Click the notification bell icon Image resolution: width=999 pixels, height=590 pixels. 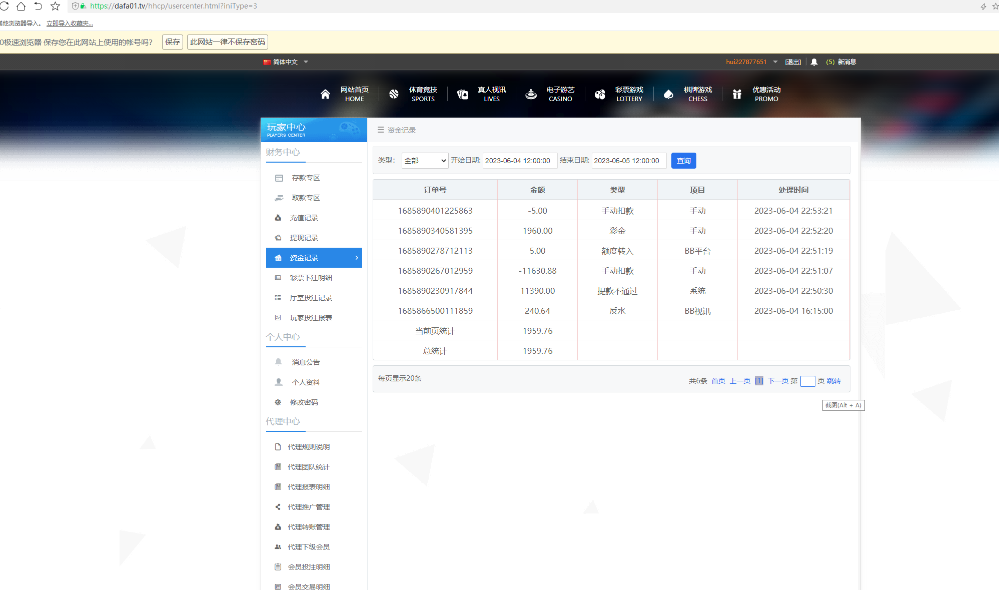click(x=814, y=62)
